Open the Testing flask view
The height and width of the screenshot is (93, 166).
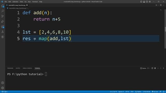click(x=3, y=32)
